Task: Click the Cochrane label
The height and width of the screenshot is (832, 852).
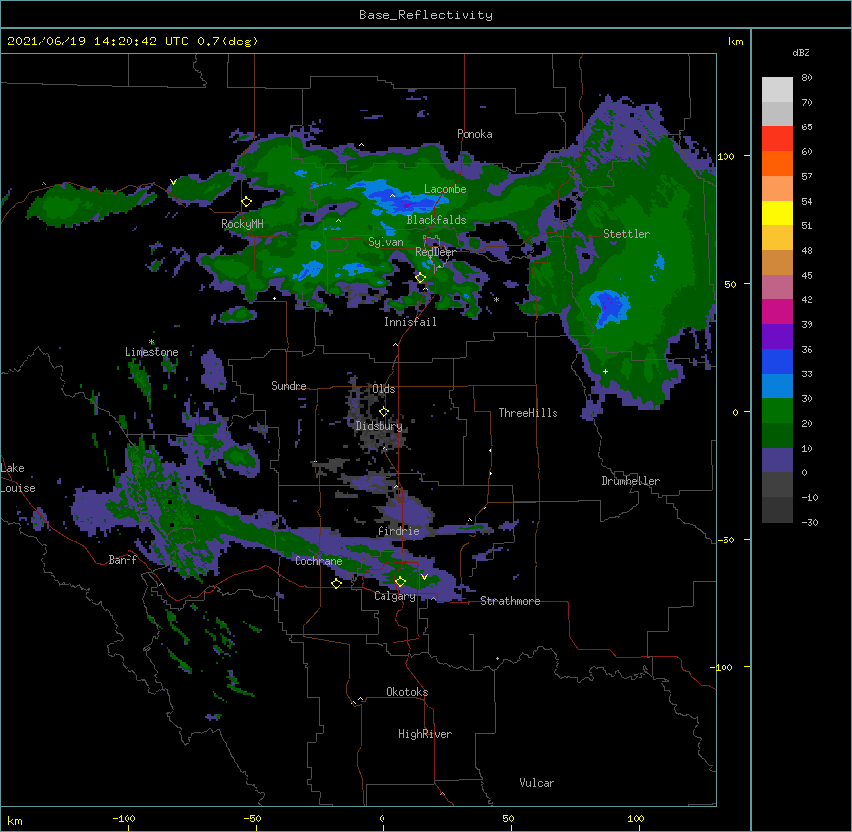Action: coord(318,561)
